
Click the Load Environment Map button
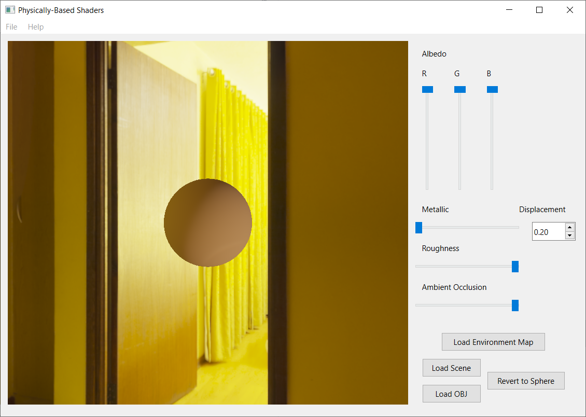[493, 342]
